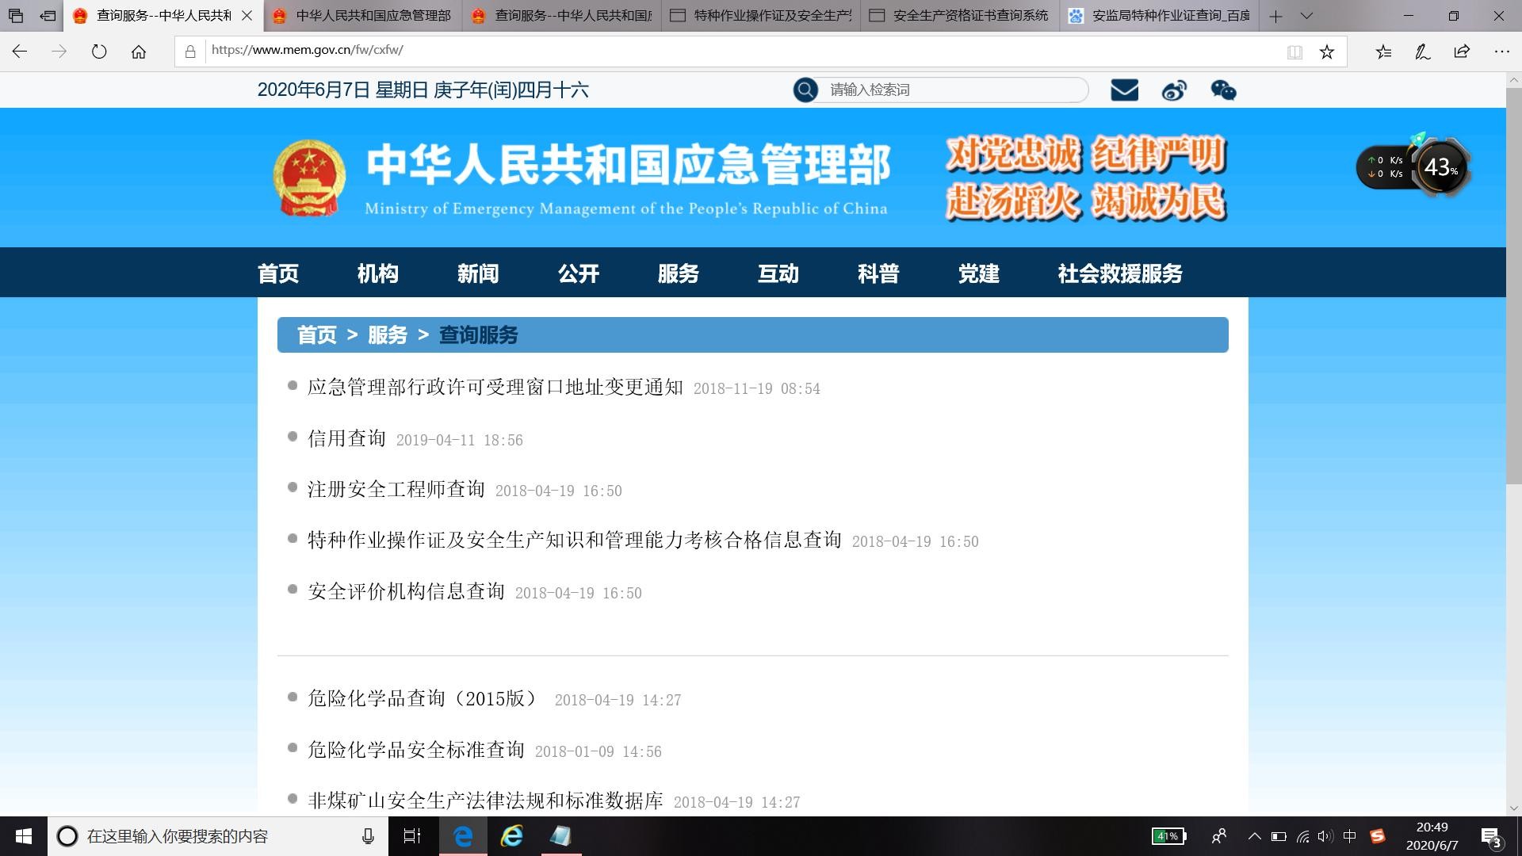This screenshot has width=1522, height=856.
Task: Click the search magnifier icon on site
Action: [805, 90]
